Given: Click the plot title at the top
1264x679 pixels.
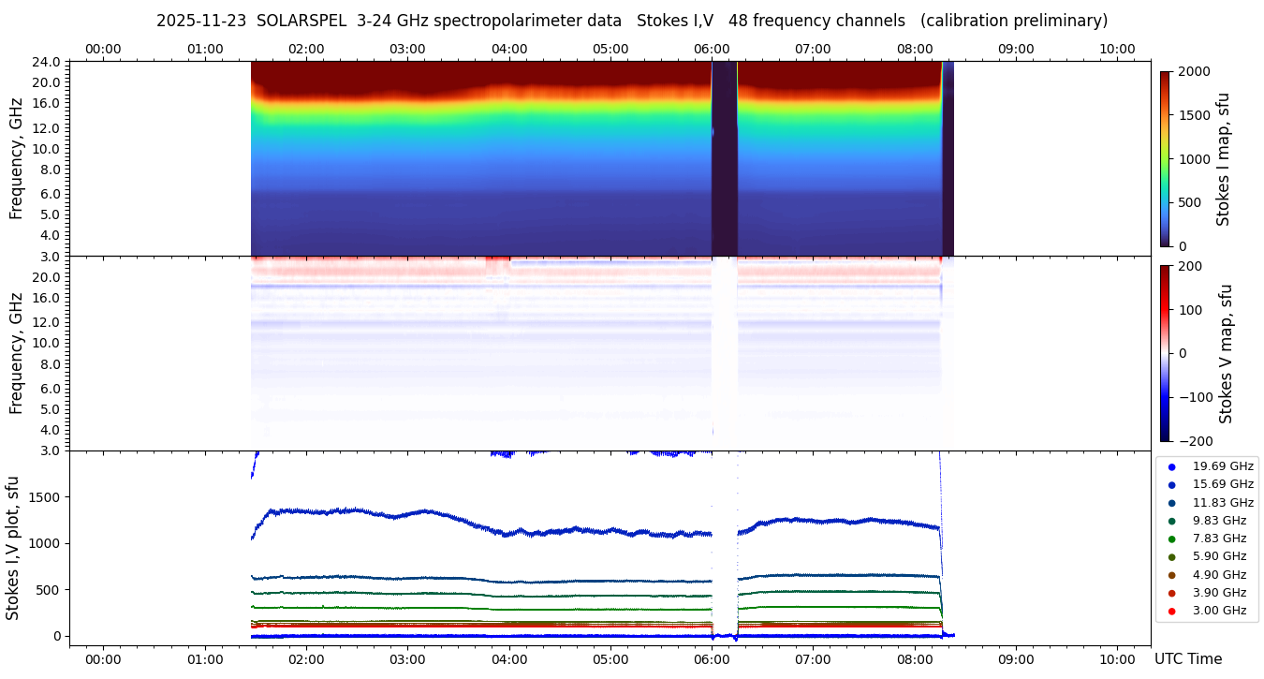Looking at the screenshot, I should point(632,21).
